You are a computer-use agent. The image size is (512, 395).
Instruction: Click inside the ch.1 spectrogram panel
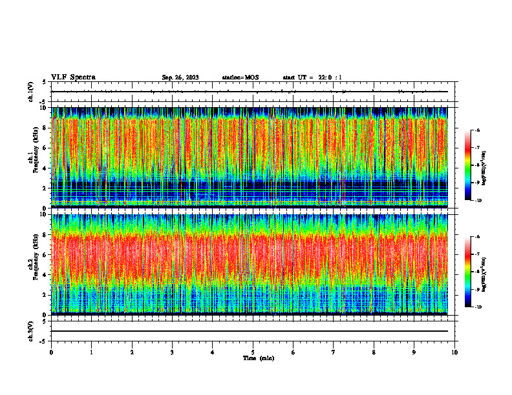(x=250, y=157)
